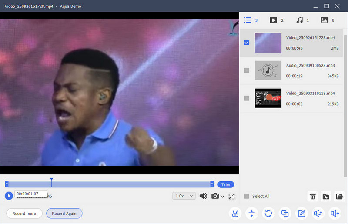Enable the Select All checkbox
This screenshot has width=348, height=224.
(247, 196)
